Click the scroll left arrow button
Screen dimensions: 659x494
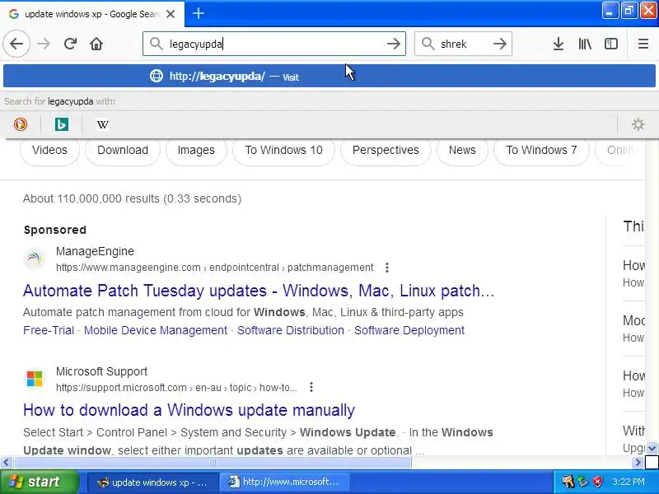pos(6,463)
